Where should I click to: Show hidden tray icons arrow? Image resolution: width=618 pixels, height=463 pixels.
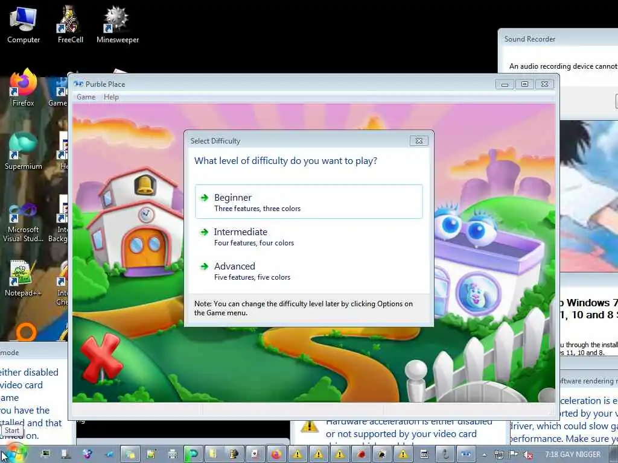[x=484, y=455]
